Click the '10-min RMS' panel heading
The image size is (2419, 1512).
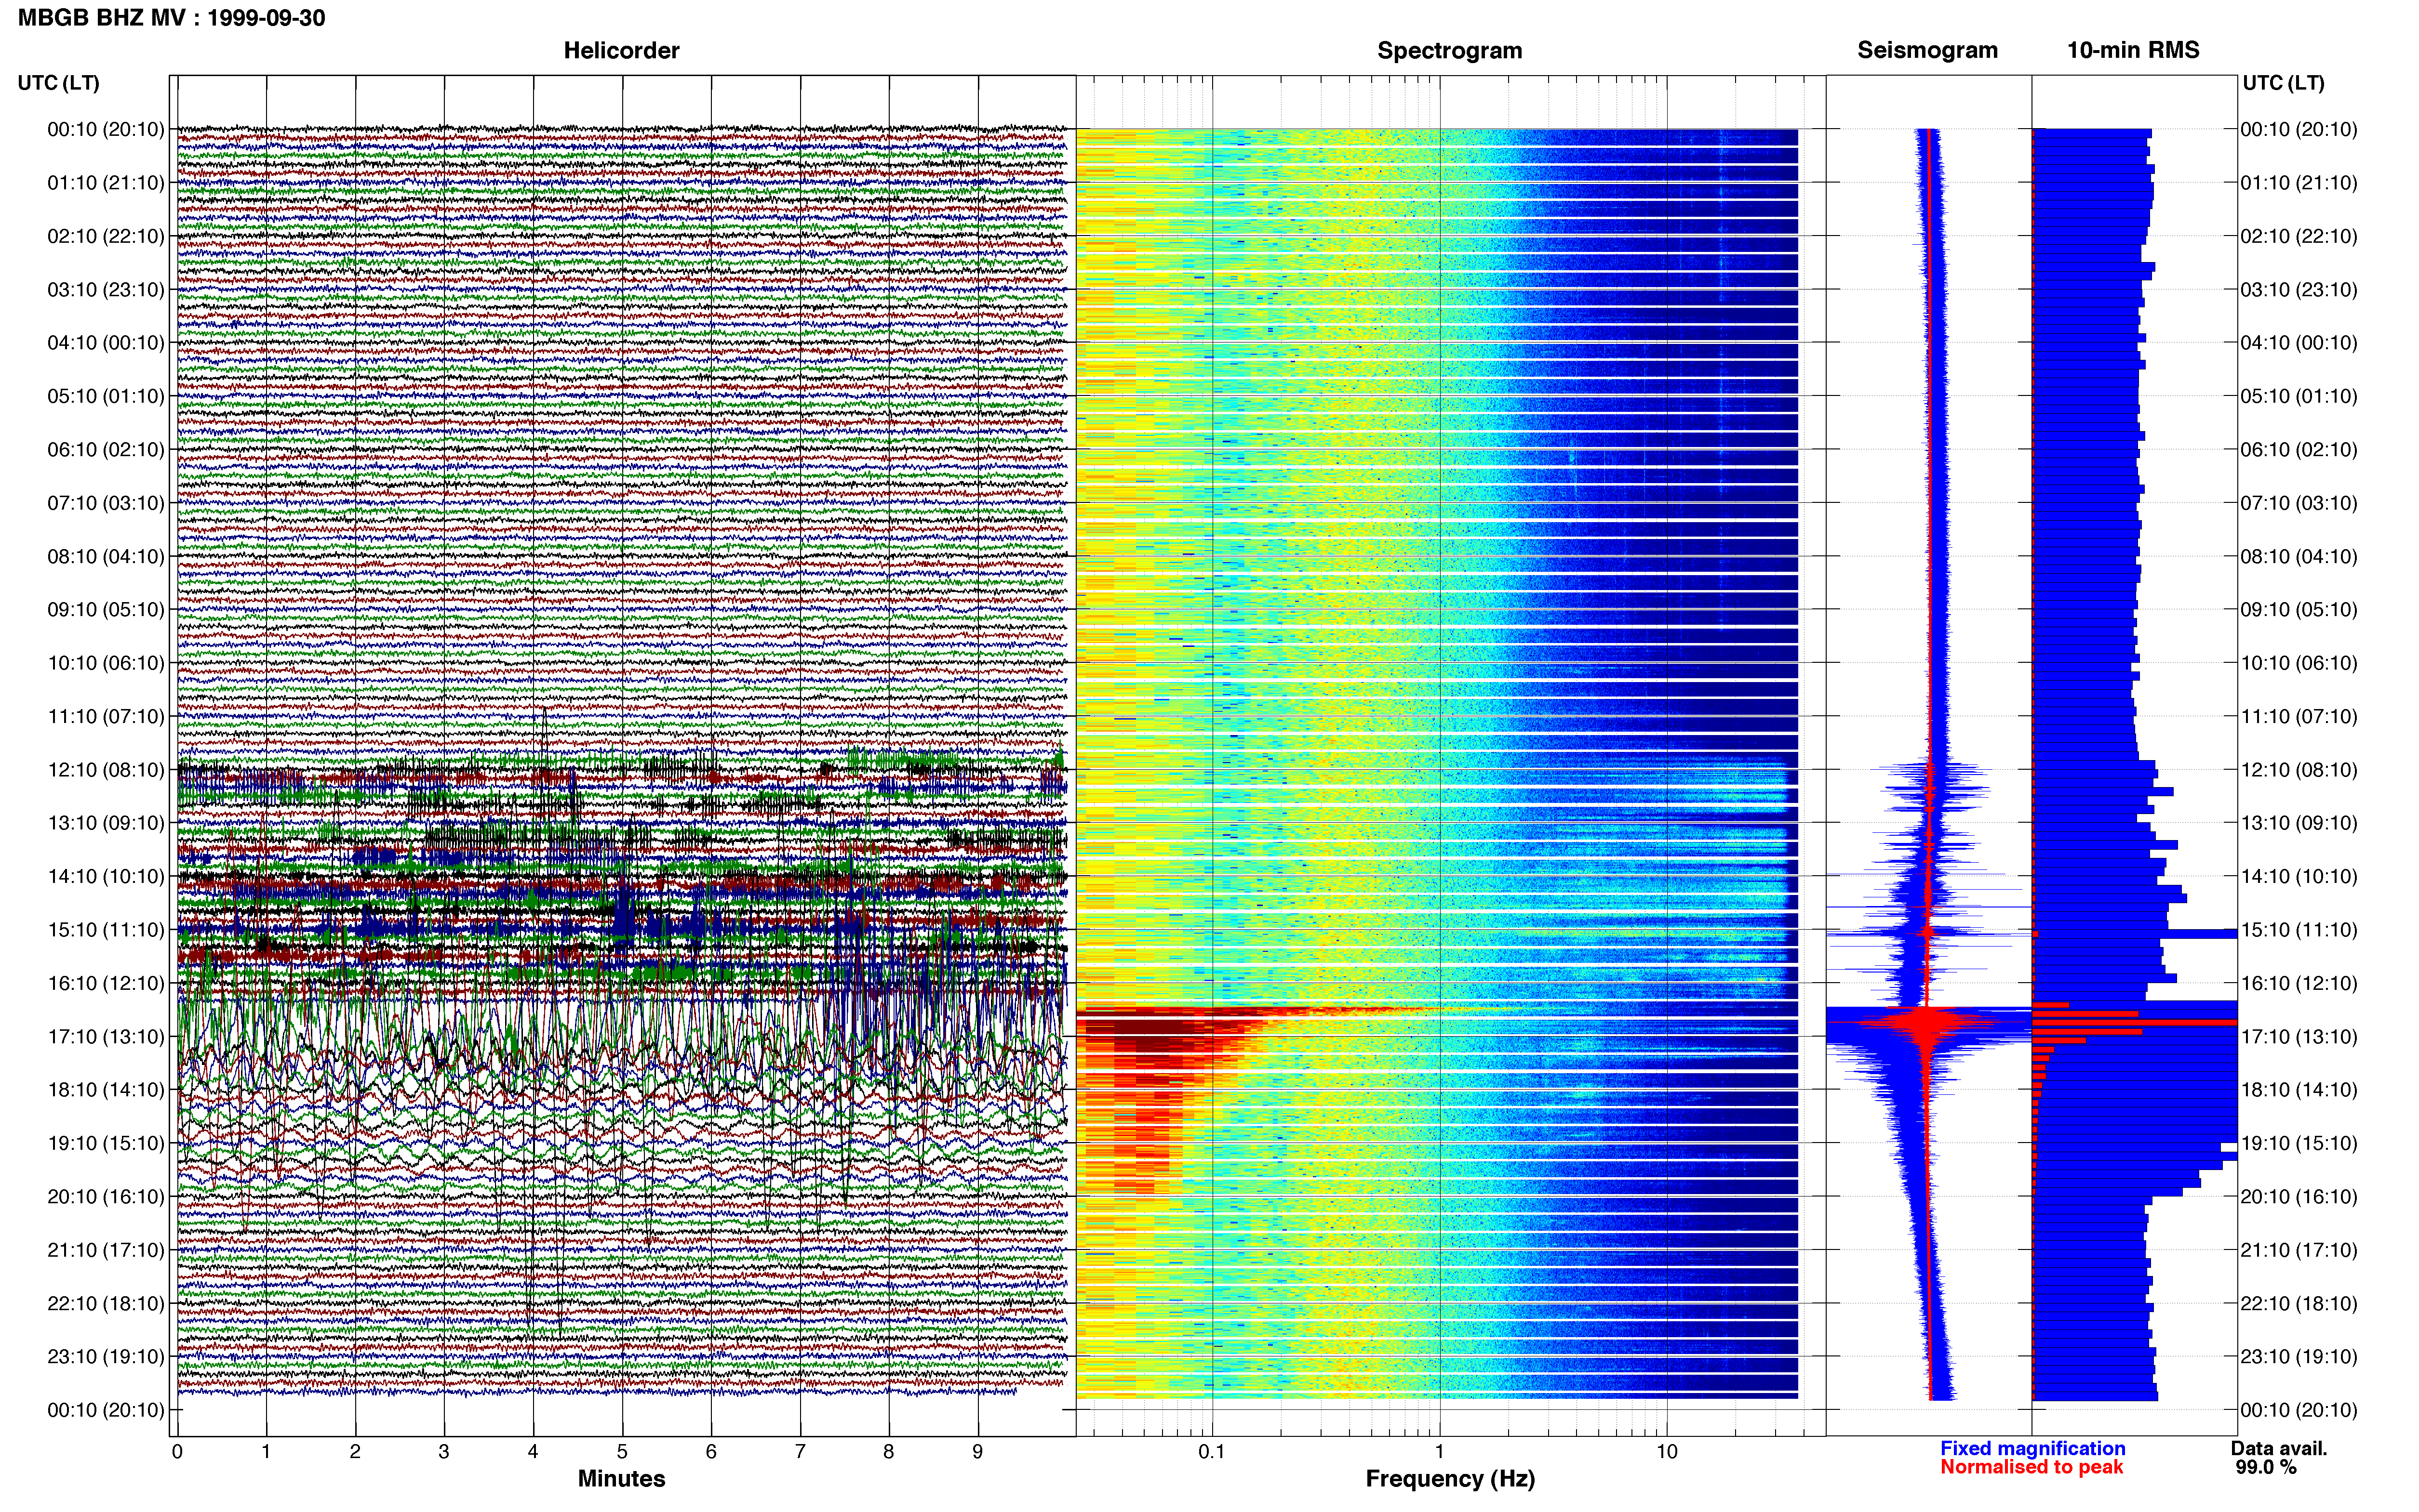pyautogui.click(x=2133, y=50)
